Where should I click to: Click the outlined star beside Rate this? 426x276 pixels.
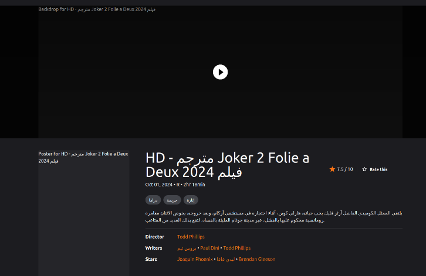(x=364, y=169)
